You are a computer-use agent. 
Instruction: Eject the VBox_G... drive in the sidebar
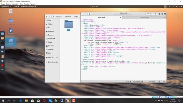click(x=57, y=58)
